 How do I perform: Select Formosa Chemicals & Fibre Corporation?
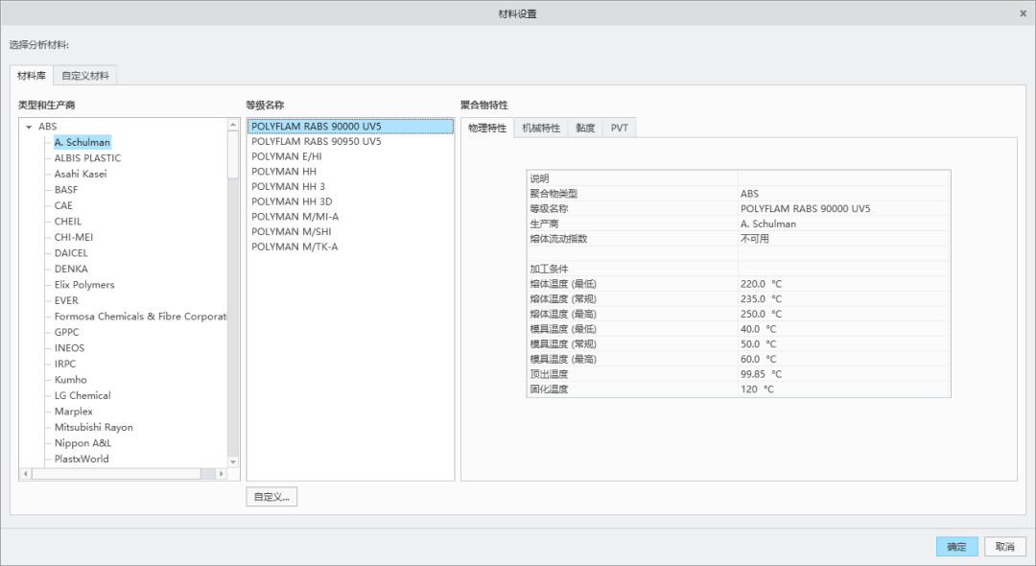(140, 317)
